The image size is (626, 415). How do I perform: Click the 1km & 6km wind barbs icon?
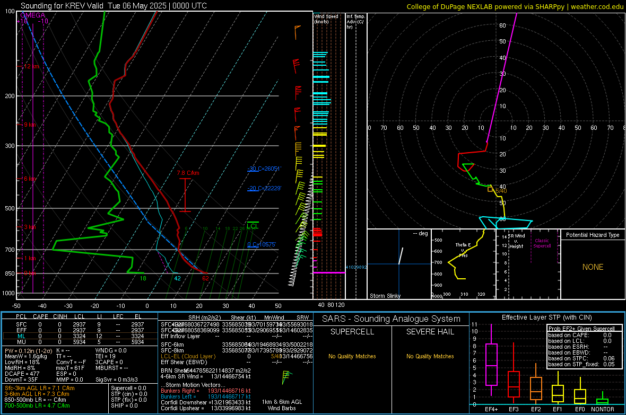pos(286,377)
